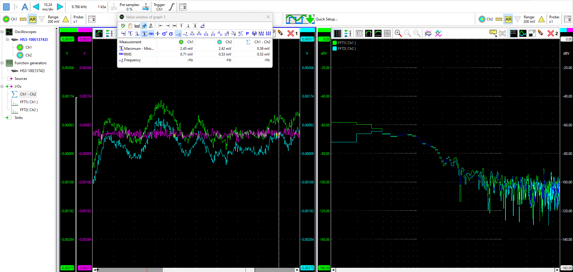Select the Sources tree item
Screen dimensions: 573x272
coord(21,79)
